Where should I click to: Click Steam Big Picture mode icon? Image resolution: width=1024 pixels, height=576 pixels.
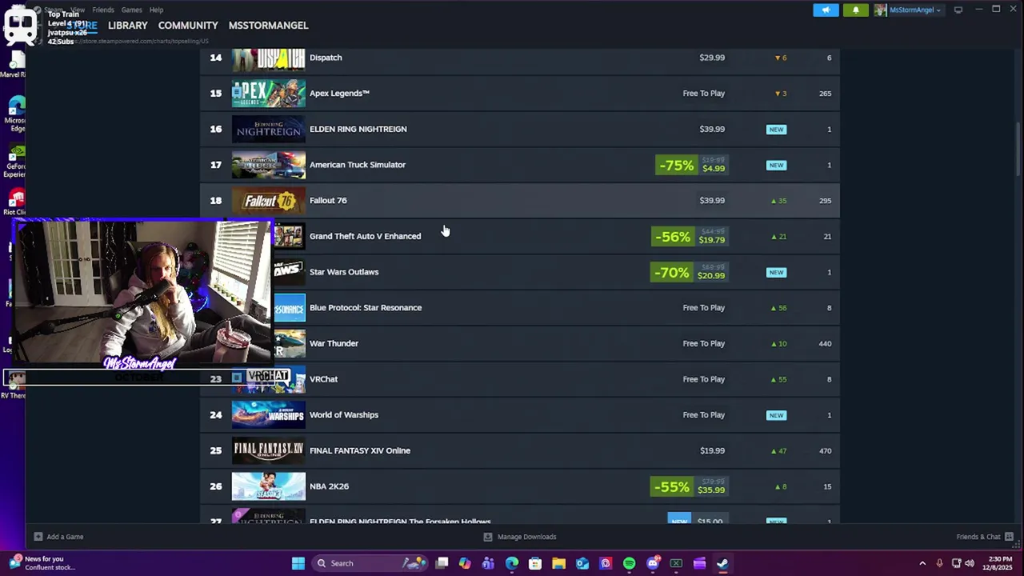[x=958, y=10]
